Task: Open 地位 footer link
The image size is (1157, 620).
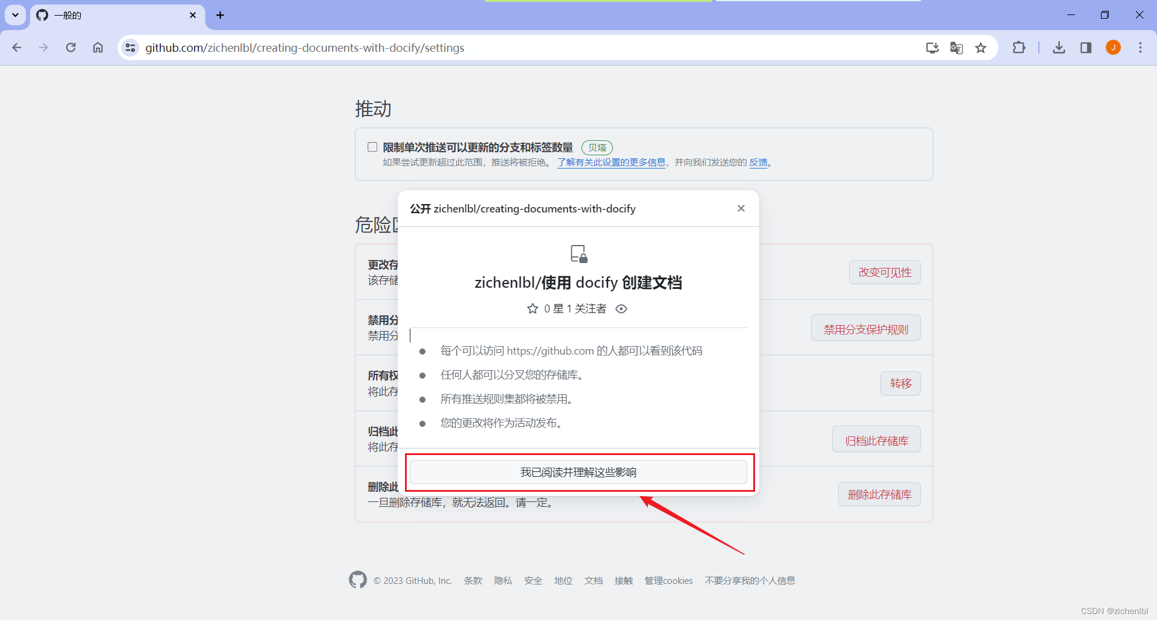Action: 563,581
